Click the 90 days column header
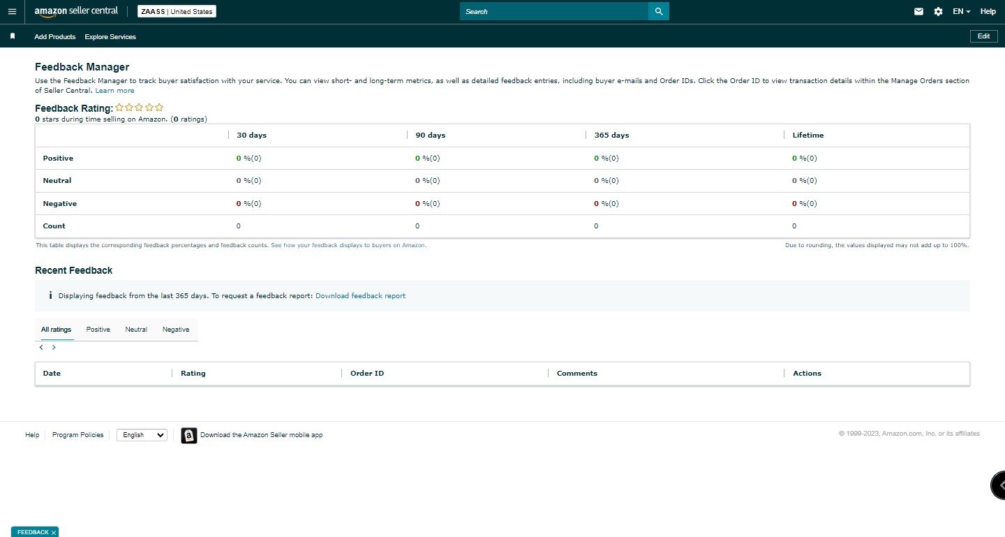The image size is (1005, 537). click(x=430, y=135)
